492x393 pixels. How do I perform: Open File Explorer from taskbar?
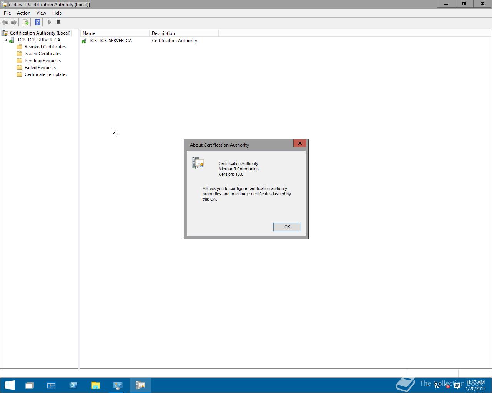[x=96, y=385]
